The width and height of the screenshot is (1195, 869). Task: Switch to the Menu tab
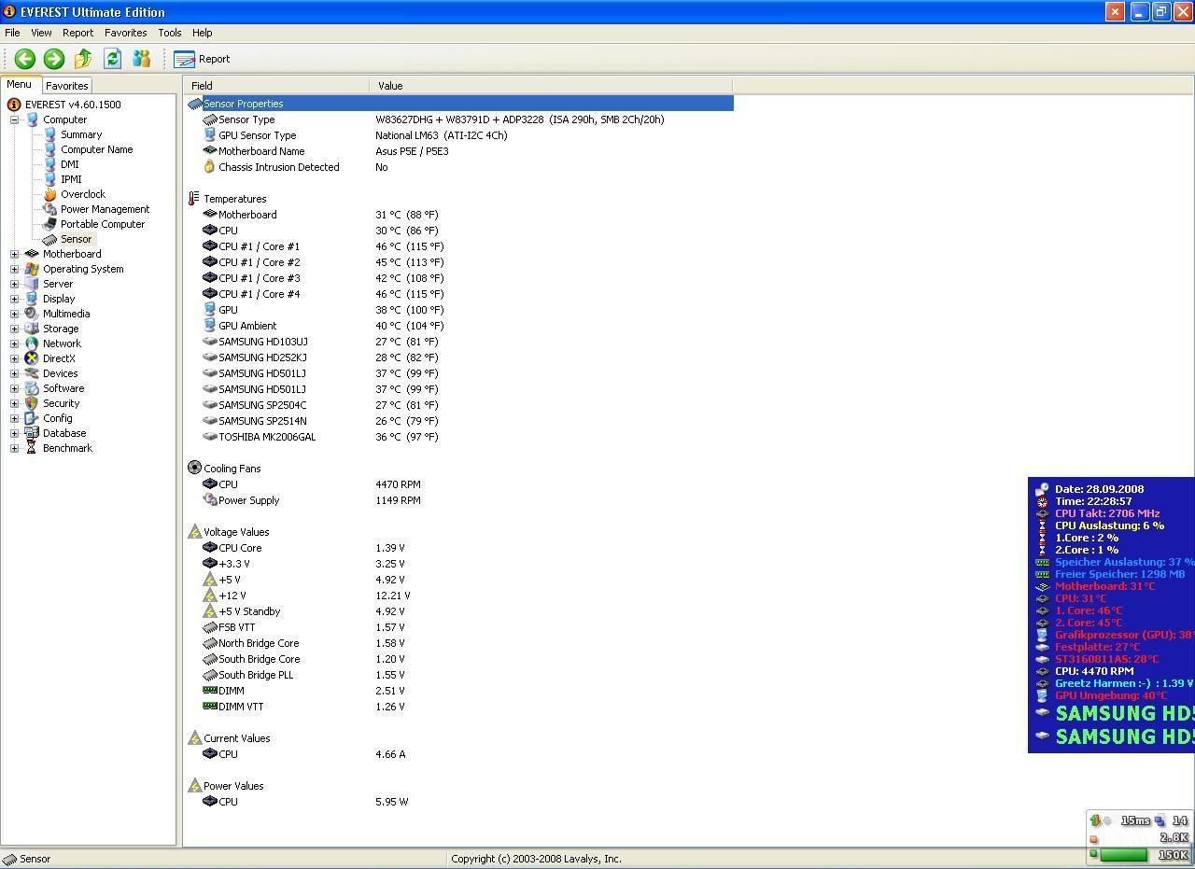pyautogui.click(x=19, y=84)
